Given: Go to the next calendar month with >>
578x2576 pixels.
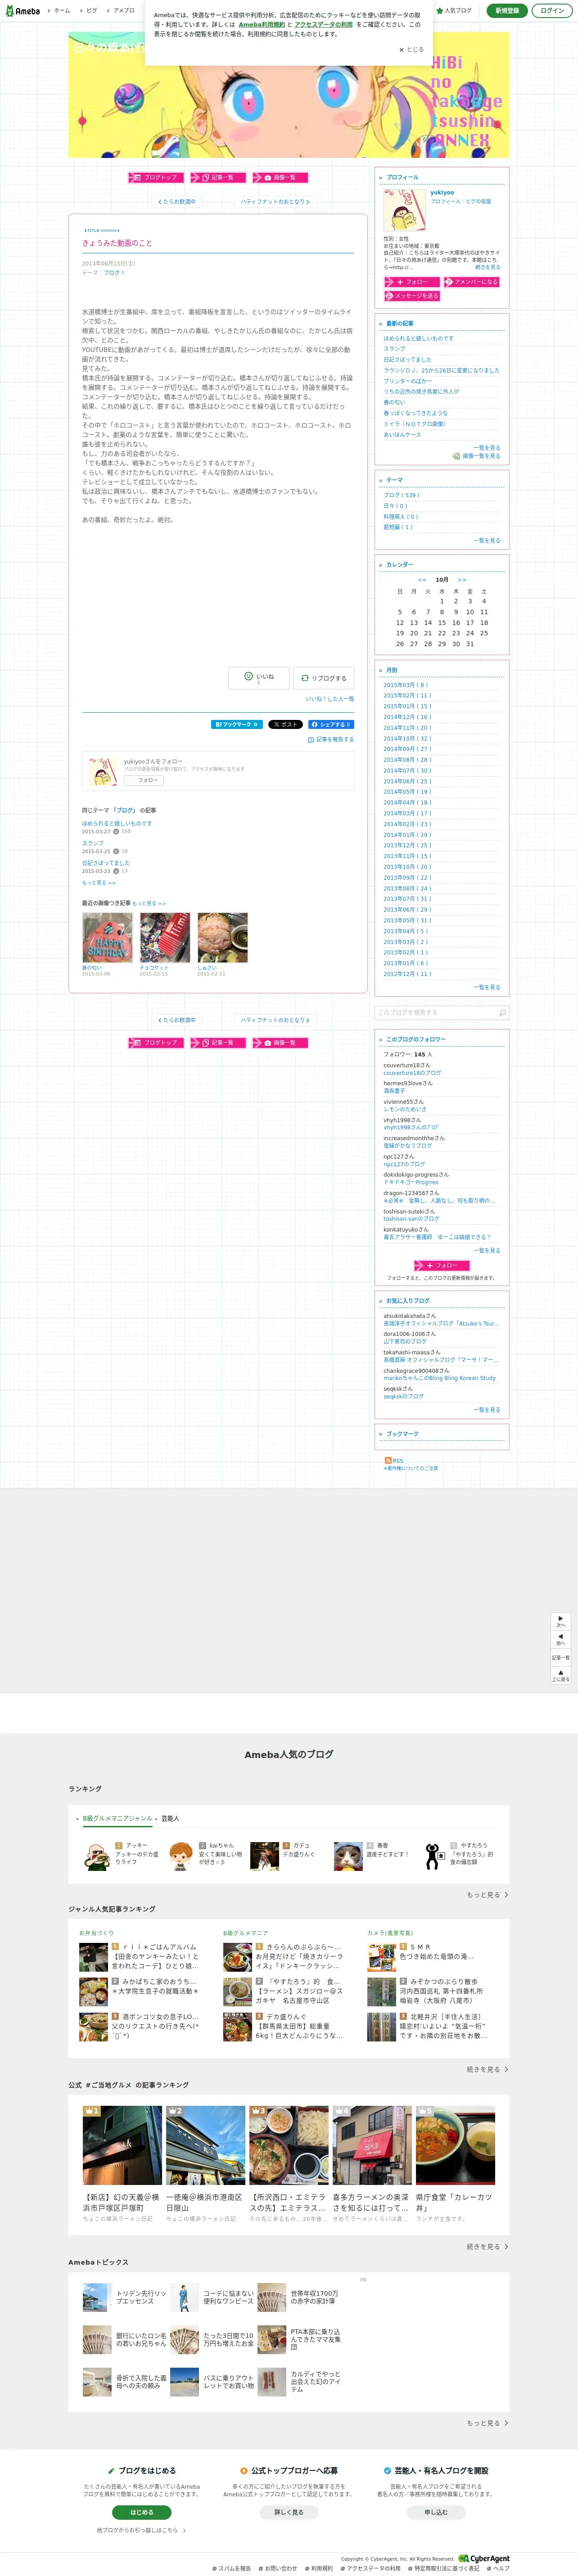Looking at the screenshot, I should (462, 580).
